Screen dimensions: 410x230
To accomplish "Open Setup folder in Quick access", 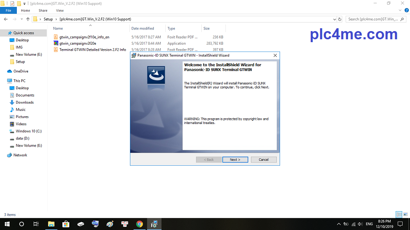I will click(x=20, y=62).
